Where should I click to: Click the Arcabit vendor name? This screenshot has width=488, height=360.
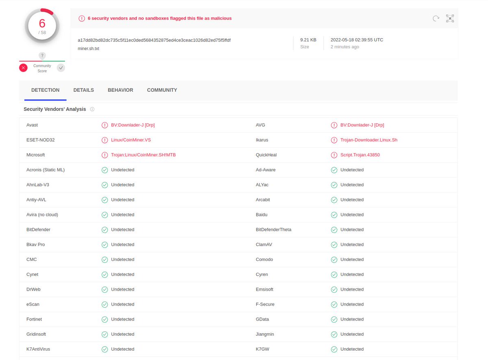point(263,200)
